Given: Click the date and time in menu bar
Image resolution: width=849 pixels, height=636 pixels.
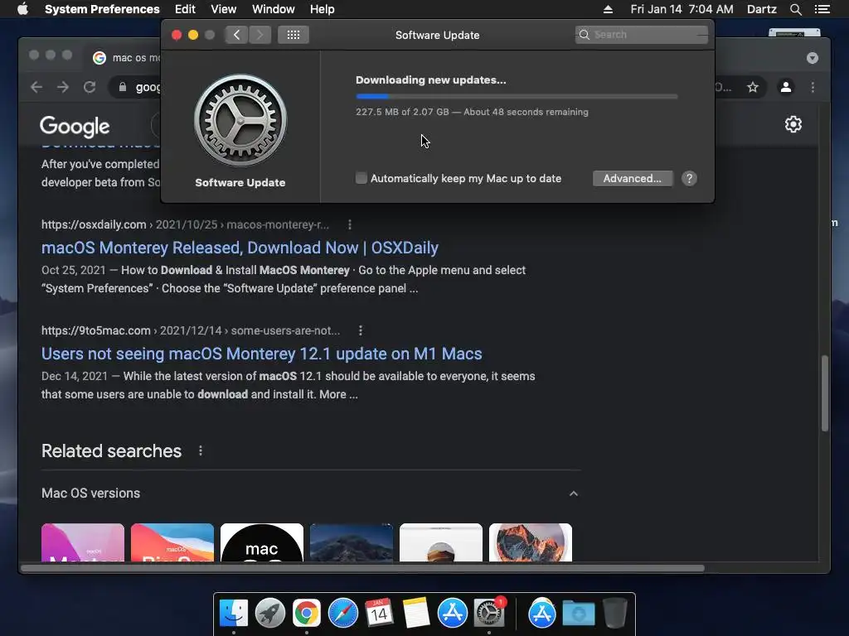Looking at the screenshot, I should (x=682, y=9).
